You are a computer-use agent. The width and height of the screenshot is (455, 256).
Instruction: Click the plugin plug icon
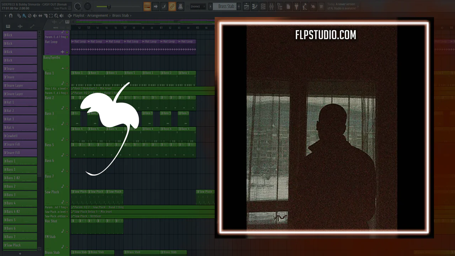[296, 6]
